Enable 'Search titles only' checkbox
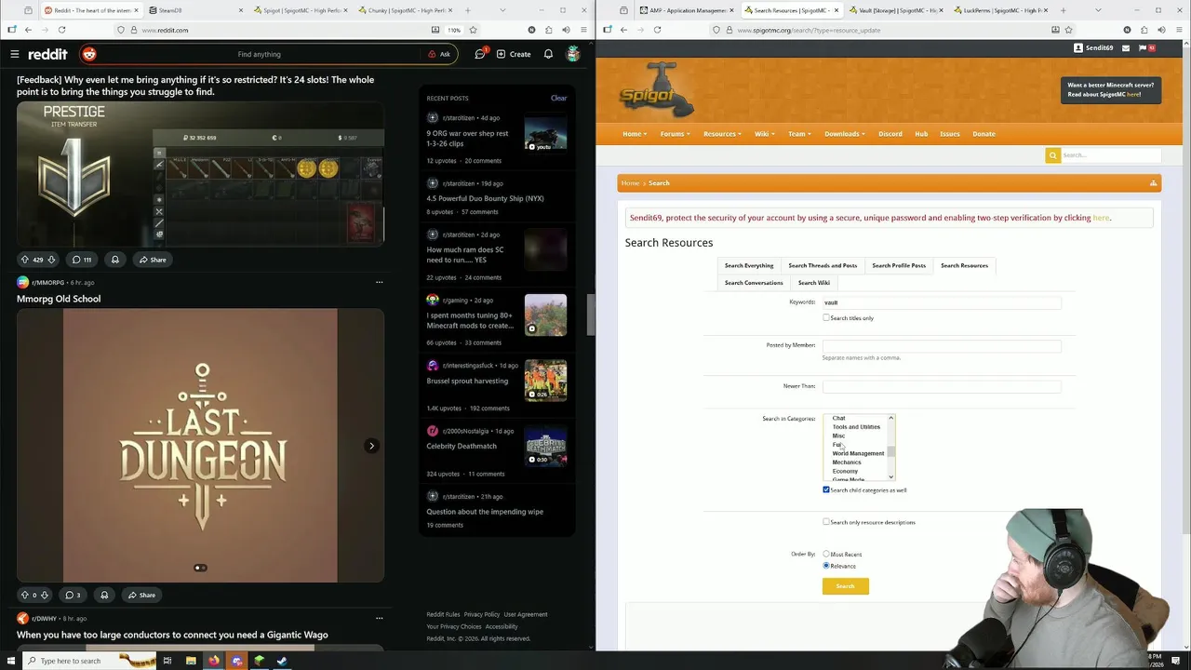This screenshot has width=1191, height=670. tap(826, 318)
